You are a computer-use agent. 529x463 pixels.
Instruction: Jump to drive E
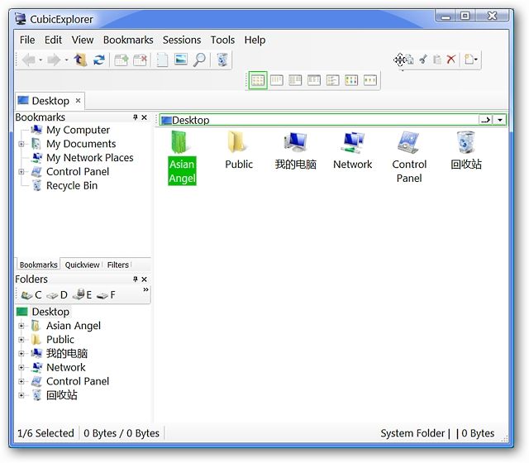(82, 294)
